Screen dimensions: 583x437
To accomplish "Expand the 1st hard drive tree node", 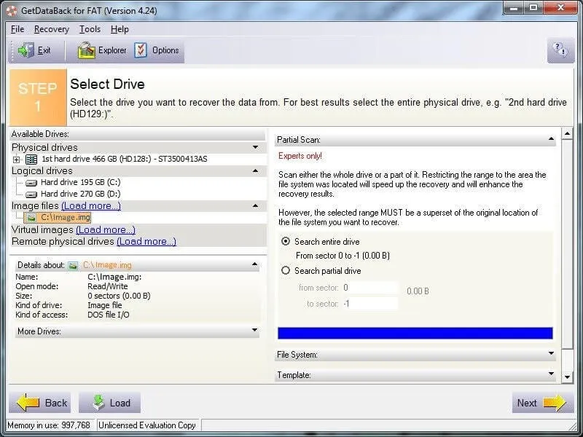I will 17,159.
